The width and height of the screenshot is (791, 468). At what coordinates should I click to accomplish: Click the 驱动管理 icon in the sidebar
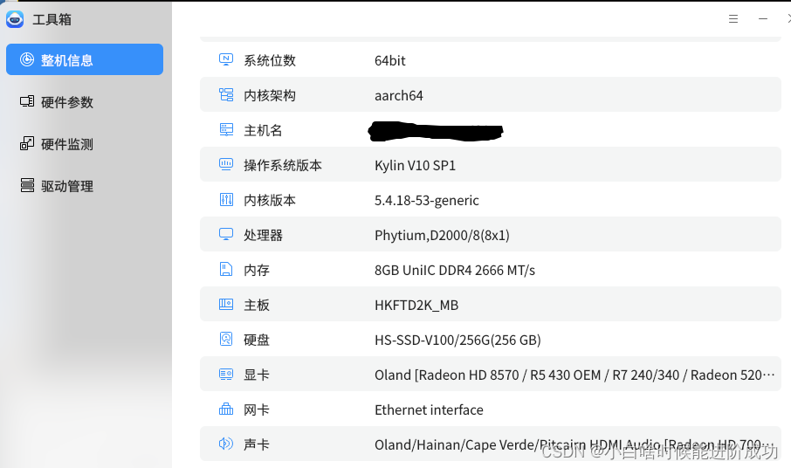click(x=27, y=185)
